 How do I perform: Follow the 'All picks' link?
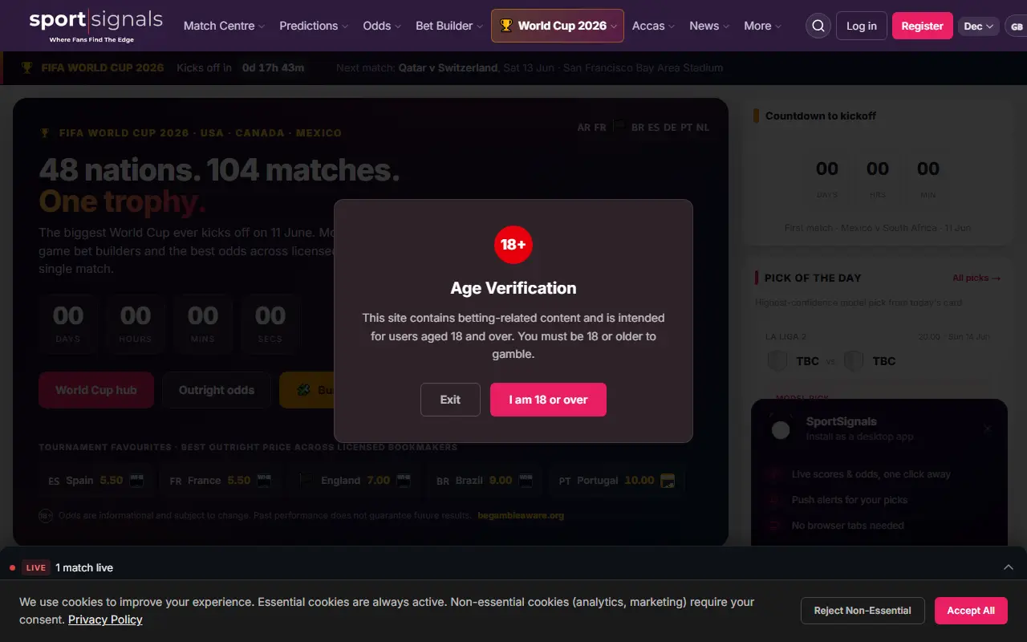pos(976,278)
